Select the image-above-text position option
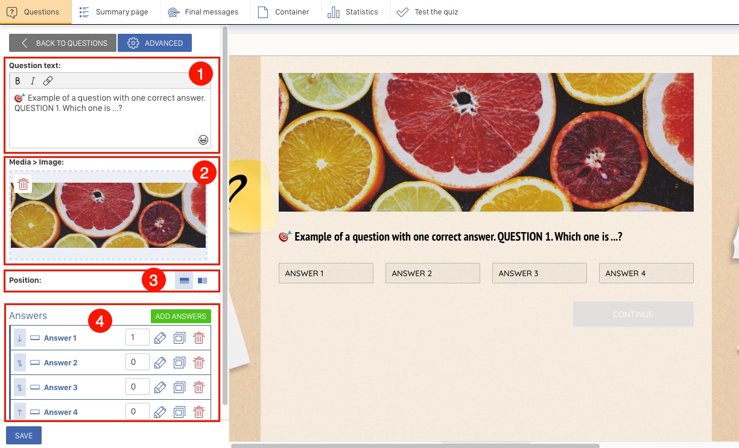739x448 pixels. pos(184,280)
